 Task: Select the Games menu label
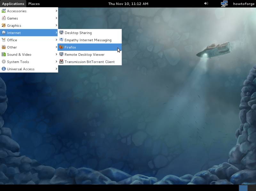[x=12, y=18]
